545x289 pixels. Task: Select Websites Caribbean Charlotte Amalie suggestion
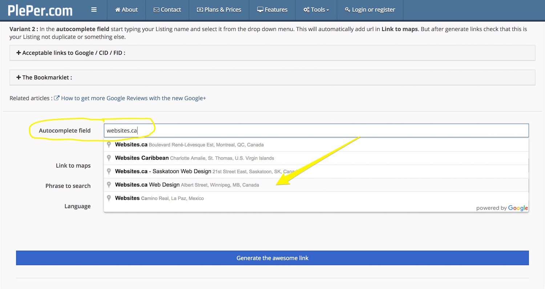[316, 158]
